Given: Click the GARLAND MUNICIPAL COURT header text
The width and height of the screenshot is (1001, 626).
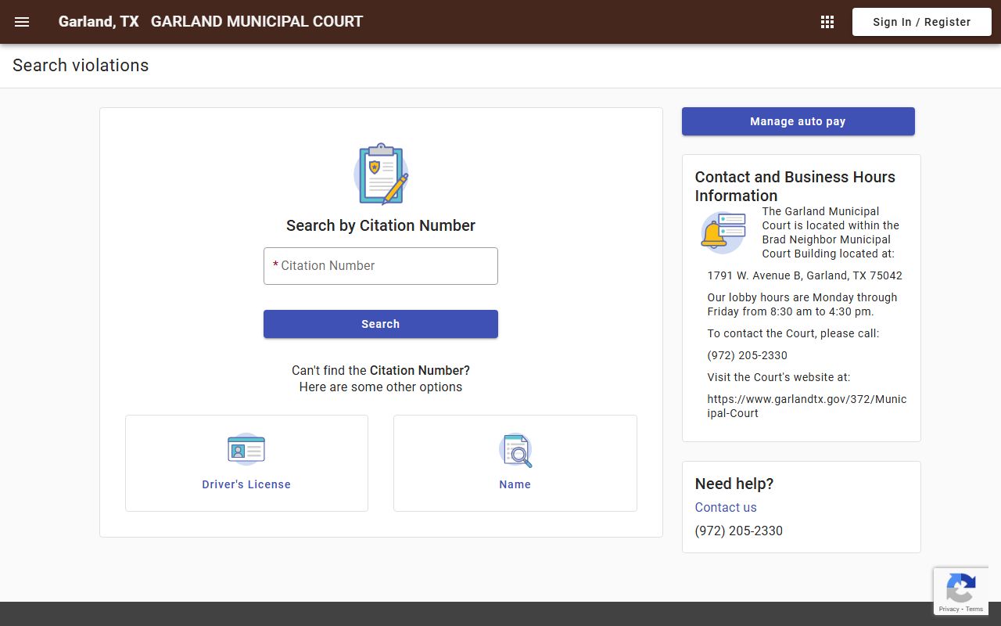Looking at the screenshot, I should 257,22.
